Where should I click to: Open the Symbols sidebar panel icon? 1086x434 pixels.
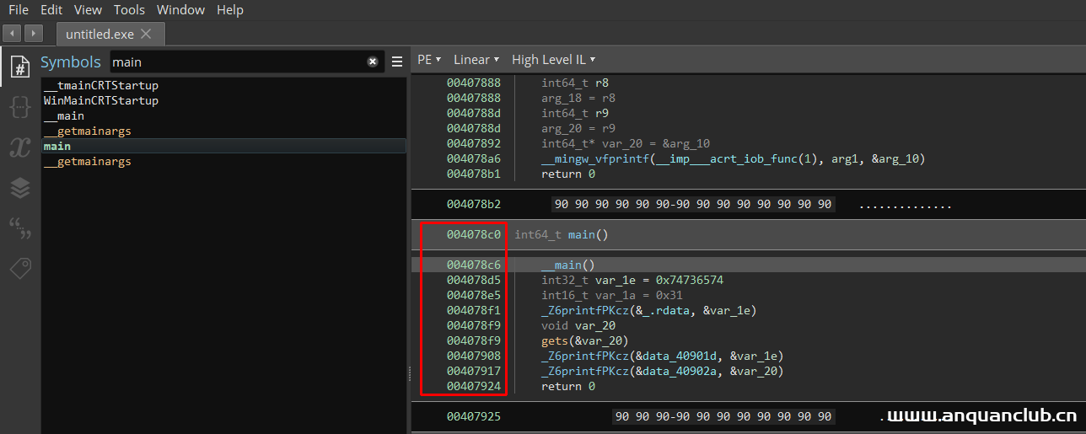click(x=20, y=67)
